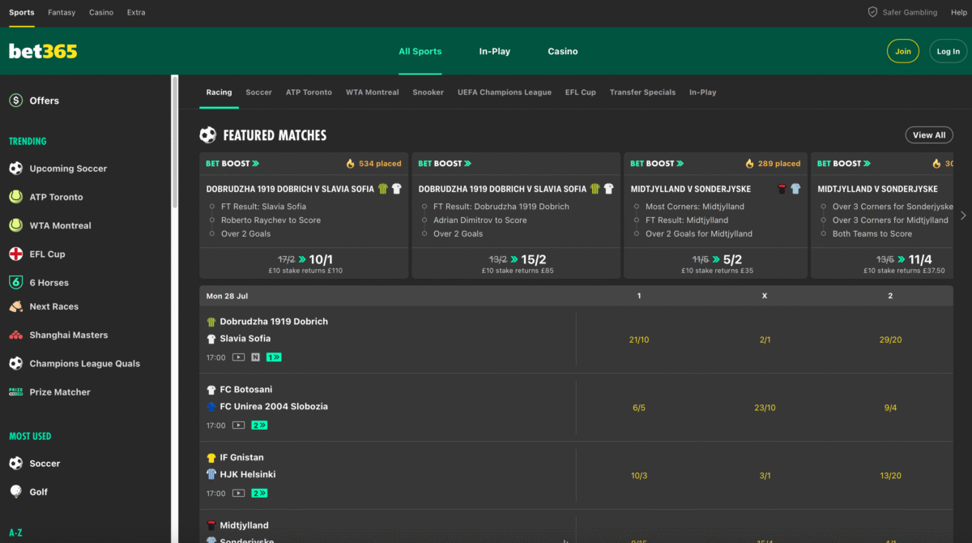This screenshot has width=972, height=543.
Task: Pick 21/10 odds for Dobrudzha 1919 Dobrich
Action: (x=639, y=340)
